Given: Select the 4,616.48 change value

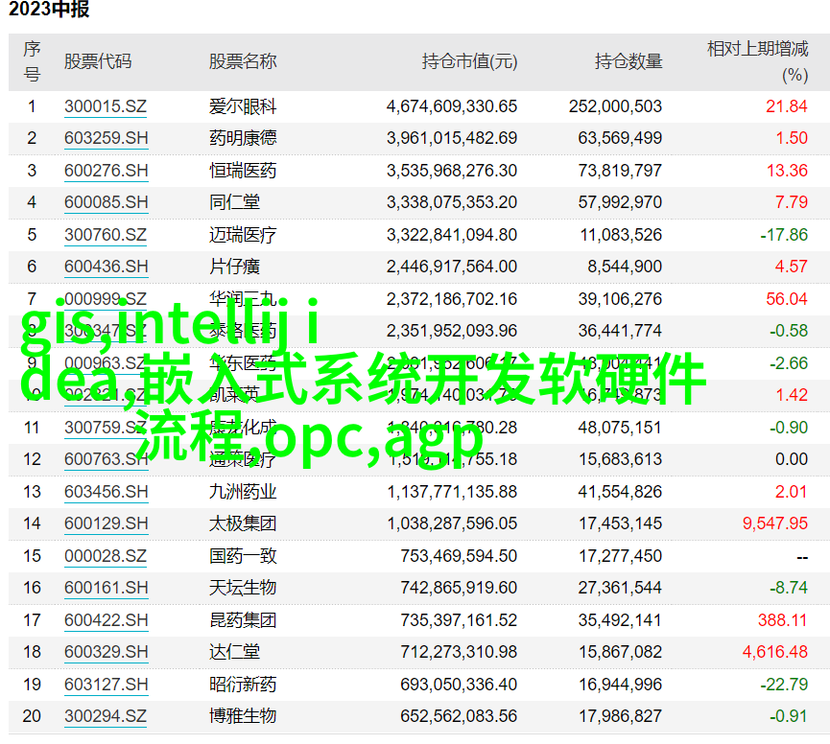Looking at the screenshot, I should pos(775,652).
